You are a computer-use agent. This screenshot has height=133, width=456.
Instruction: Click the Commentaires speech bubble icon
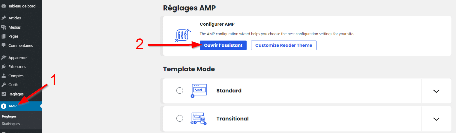(4, 46)
